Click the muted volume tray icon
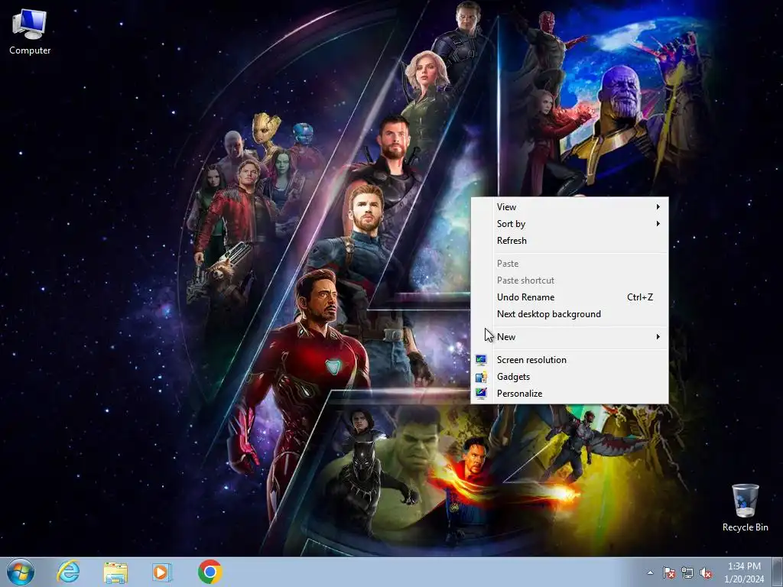The image size is (783, 587). [706, 572]
